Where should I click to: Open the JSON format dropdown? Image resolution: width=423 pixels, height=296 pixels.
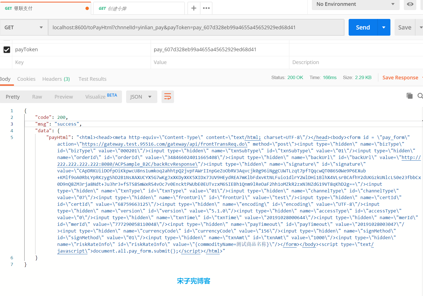coord(141,97)
